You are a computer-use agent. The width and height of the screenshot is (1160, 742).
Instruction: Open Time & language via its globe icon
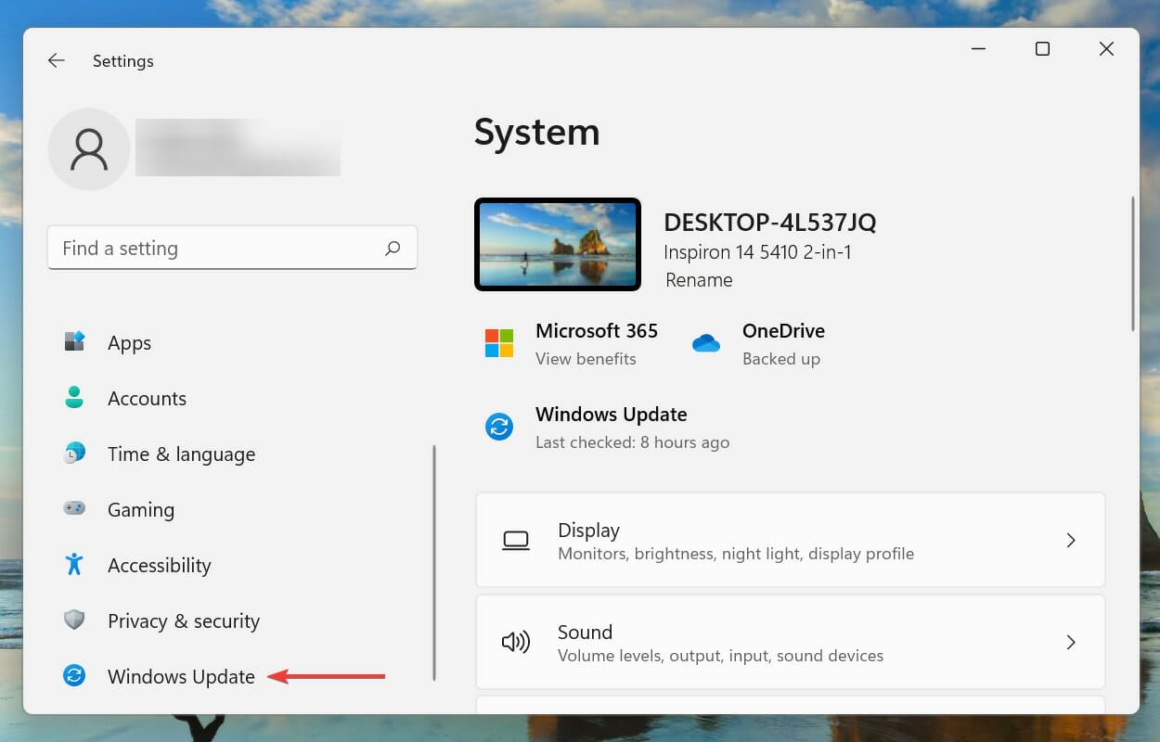[73, 454]
